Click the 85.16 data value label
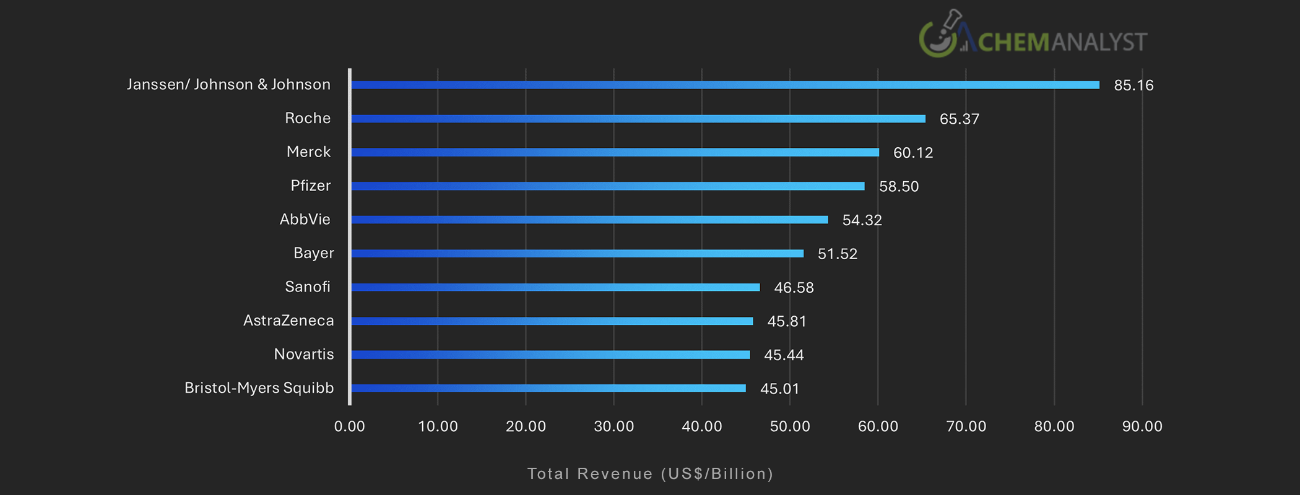1300x495 pixels. 1133,85
